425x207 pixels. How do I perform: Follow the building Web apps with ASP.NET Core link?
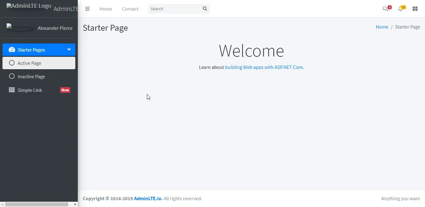point(264,67)
